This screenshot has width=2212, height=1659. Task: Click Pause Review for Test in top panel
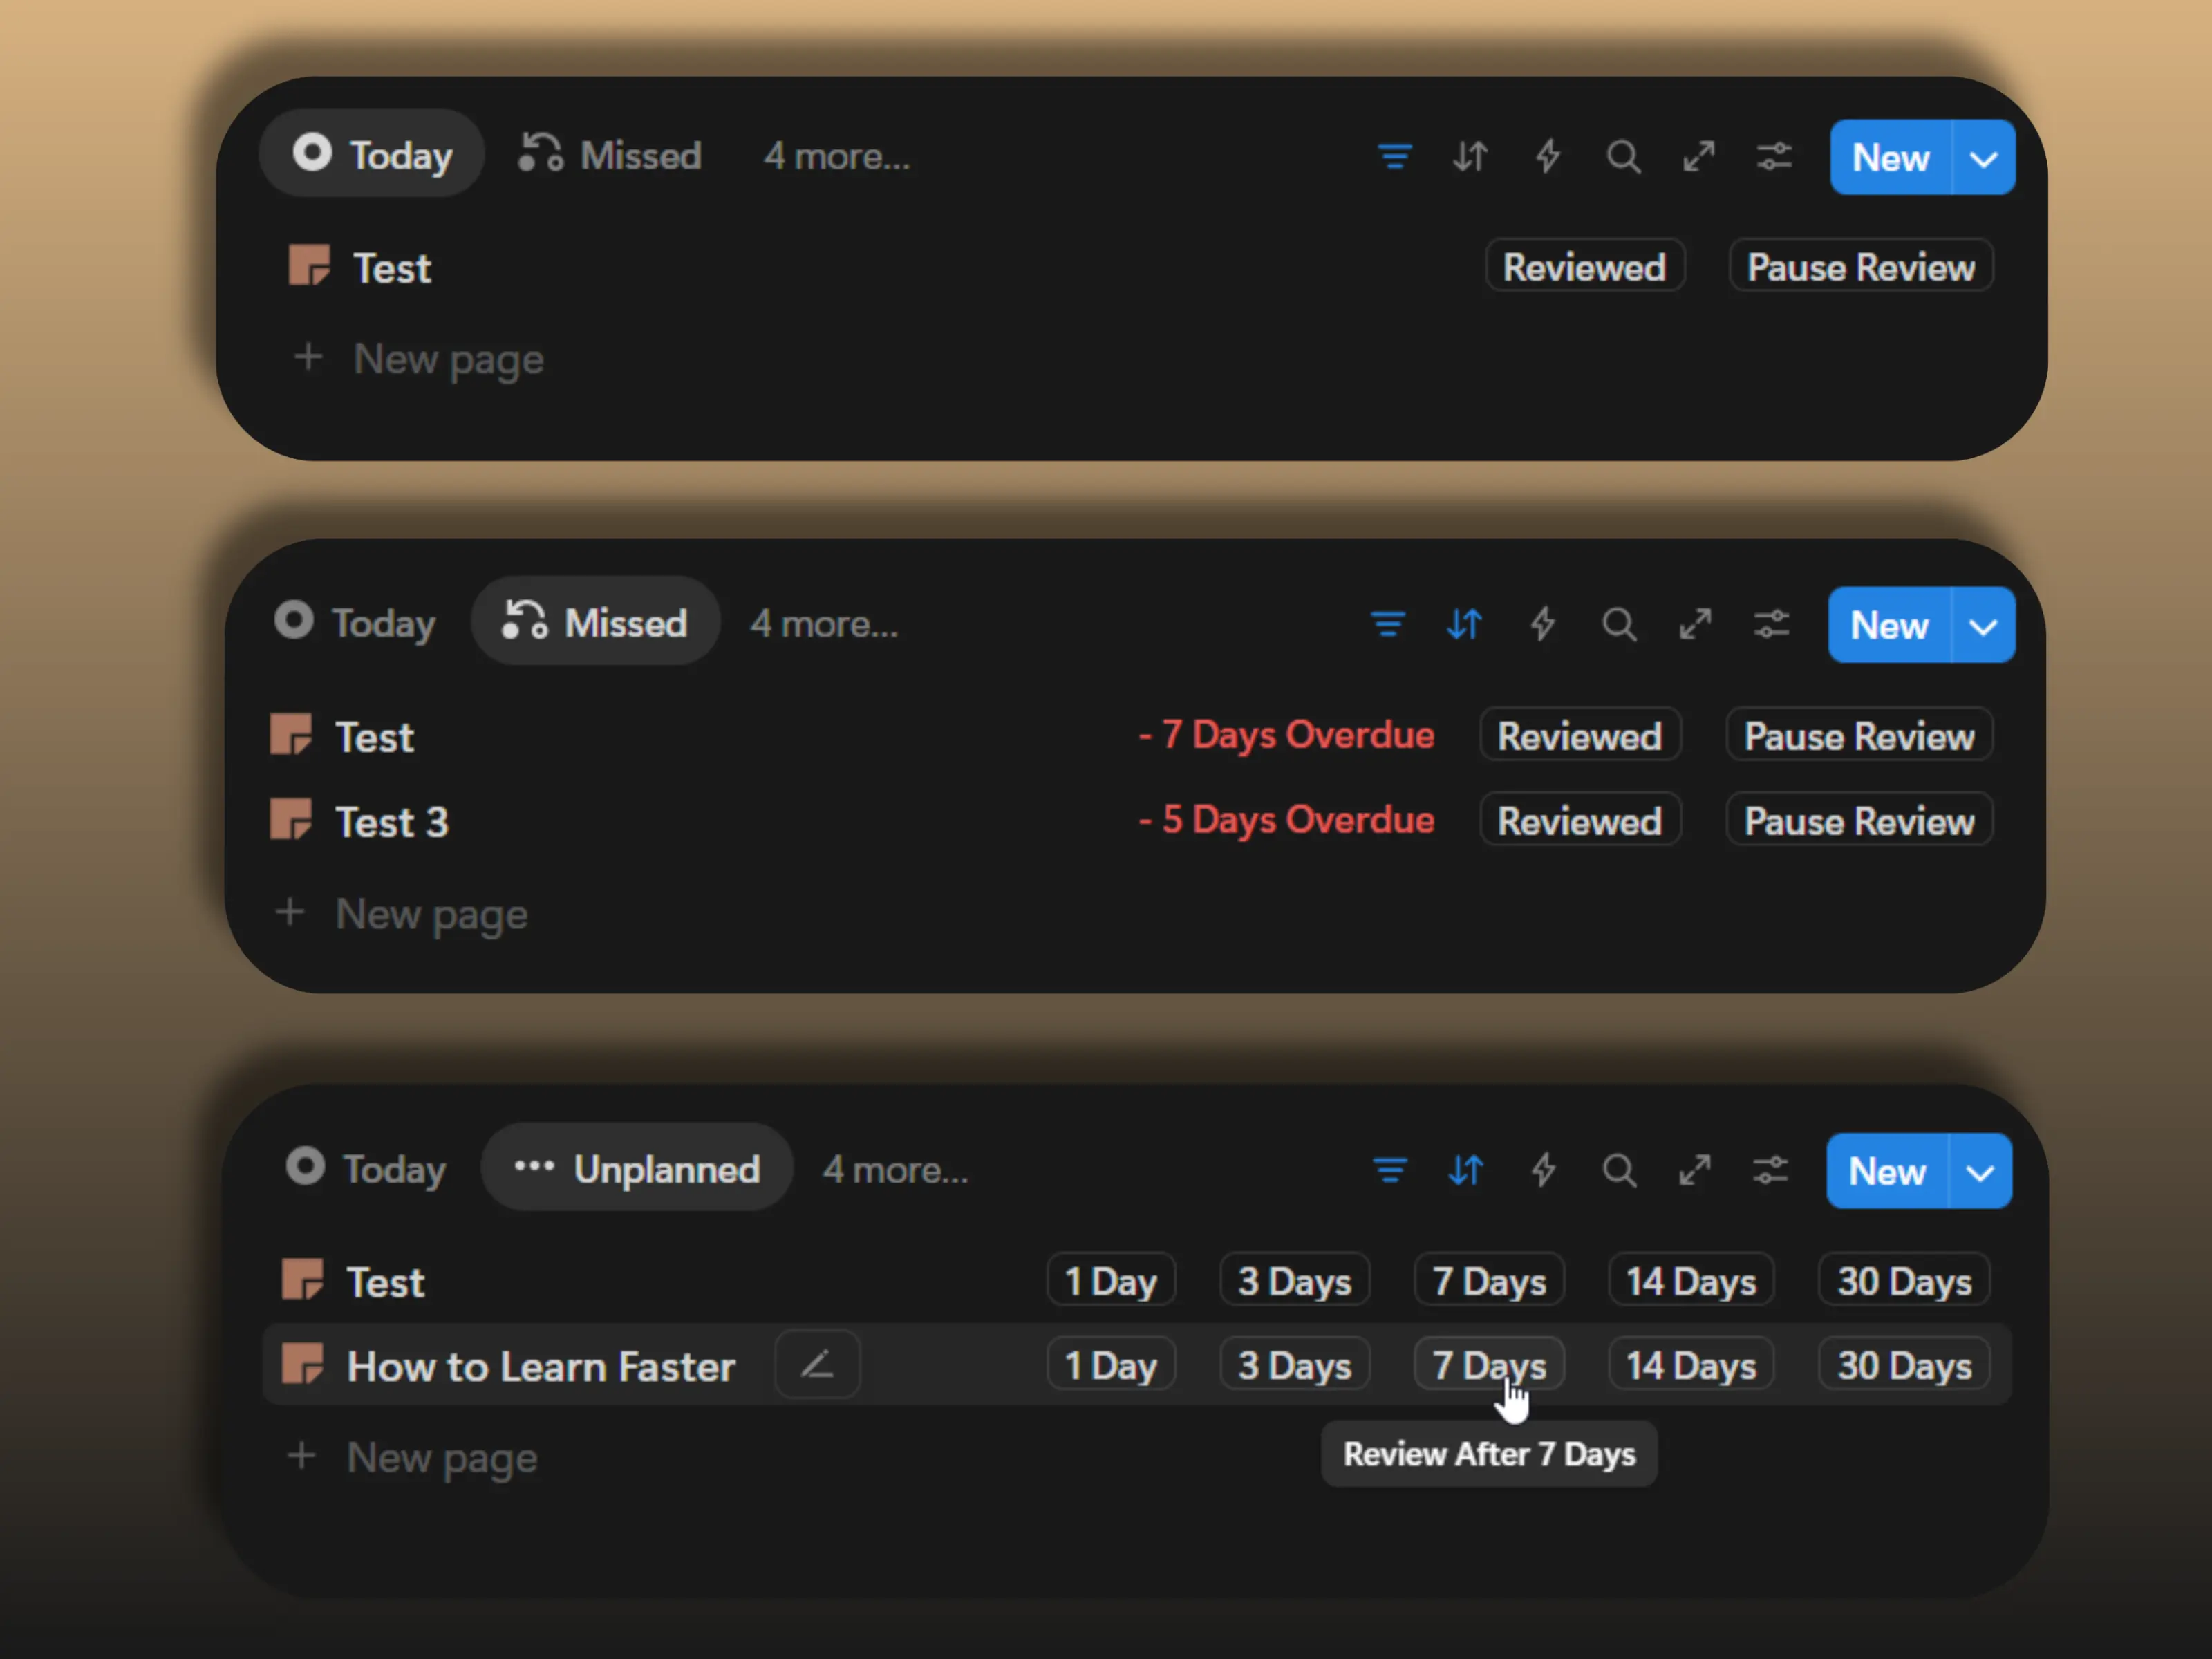pyautogui.click(x=1860, y=267)
